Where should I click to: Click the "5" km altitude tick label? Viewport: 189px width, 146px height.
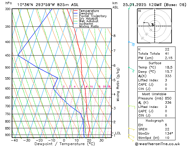coord(114,80)
